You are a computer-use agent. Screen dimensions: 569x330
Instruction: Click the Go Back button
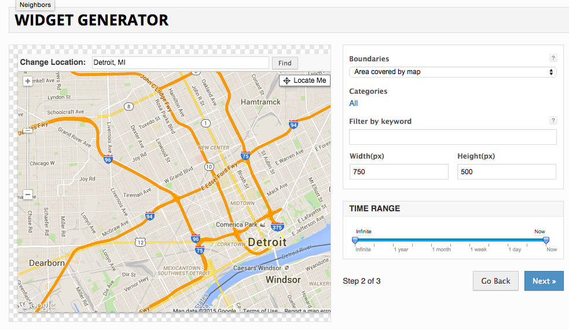(x=495, y=281)
